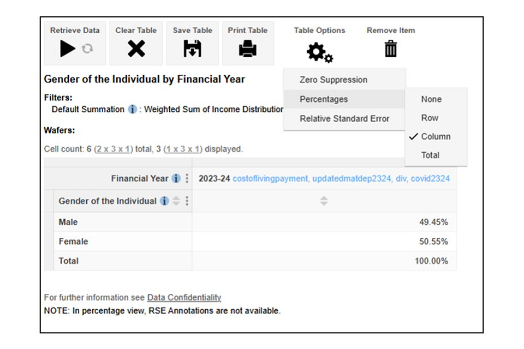Open Relative Standard Error menu item
Screen dimensions: 524x349
pos(344,118)
